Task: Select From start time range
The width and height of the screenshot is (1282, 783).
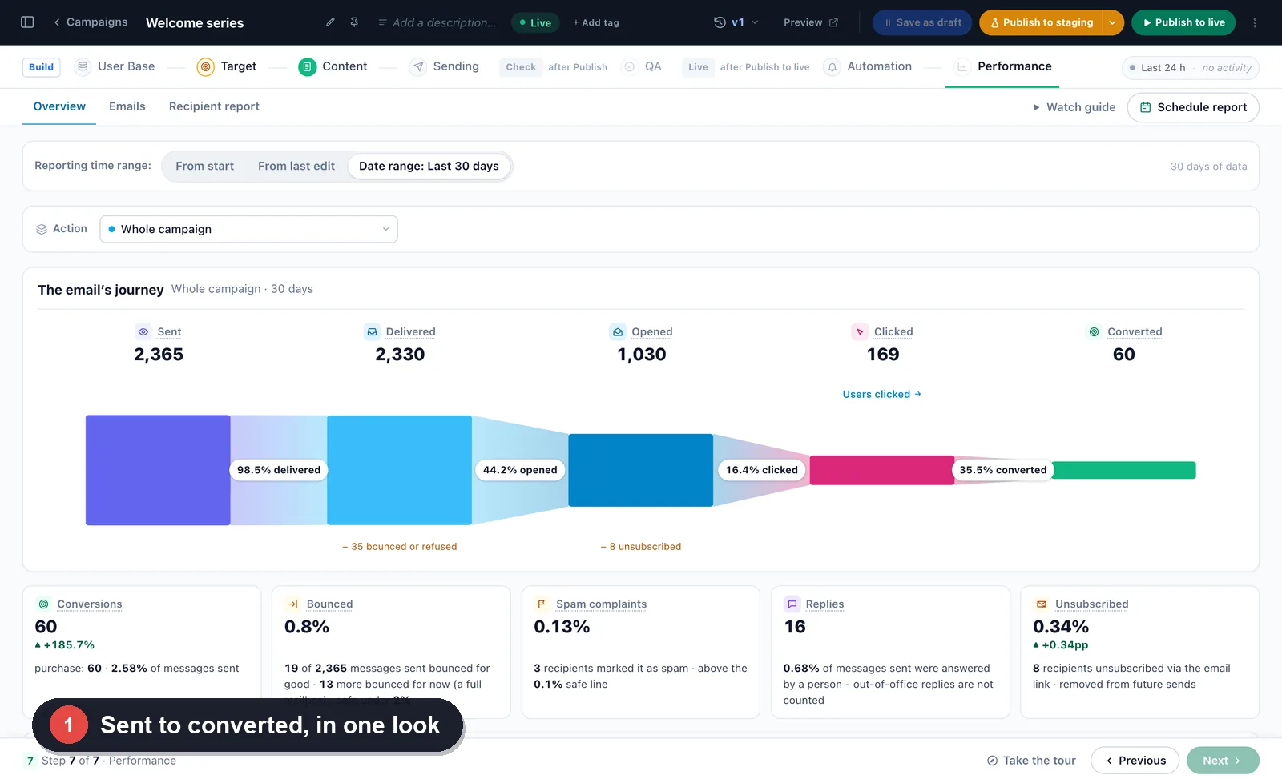Action: (x=205, y=166)
